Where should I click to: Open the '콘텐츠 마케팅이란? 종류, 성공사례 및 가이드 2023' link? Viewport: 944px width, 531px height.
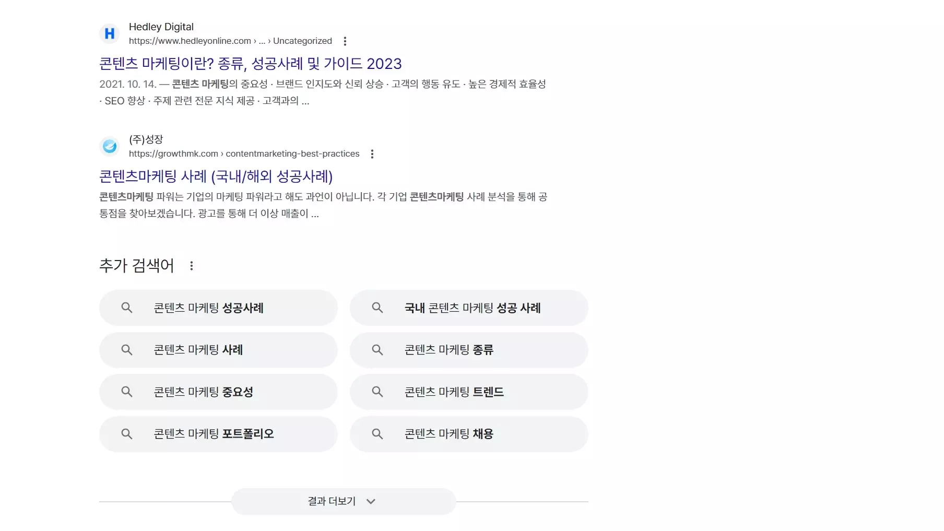click(x=250, y=63)
